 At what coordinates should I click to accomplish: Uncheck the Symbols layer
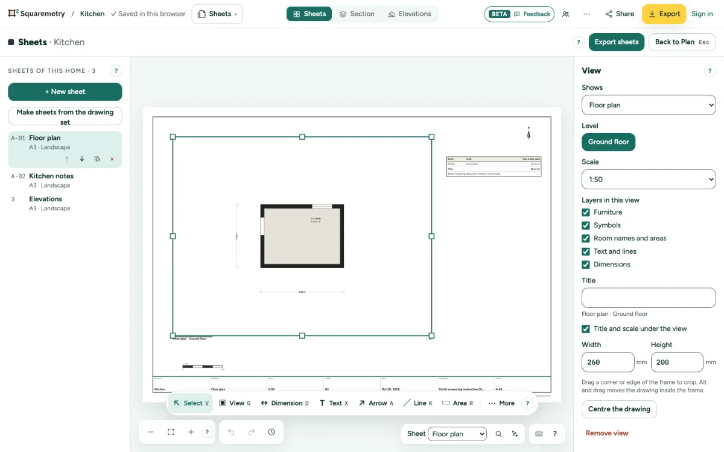tap(586, 225)
